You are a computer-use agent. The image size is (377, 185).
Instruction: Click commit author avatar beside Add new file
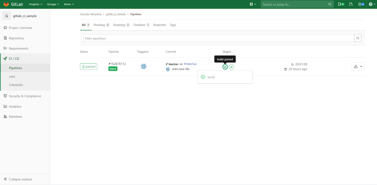pos(168,69)
